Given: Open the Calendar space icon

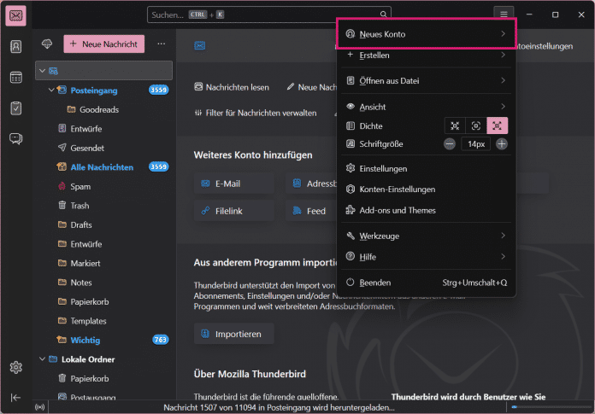Looking at the screenshot, I should [16, 78].
